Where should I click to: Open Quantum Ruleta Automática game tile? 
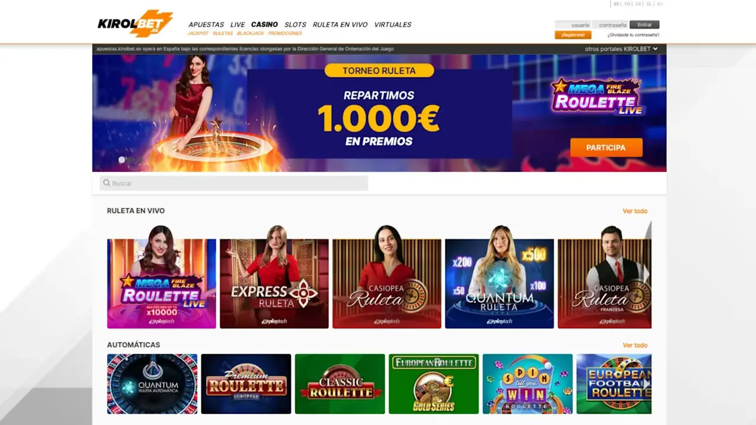pos(152,384)
